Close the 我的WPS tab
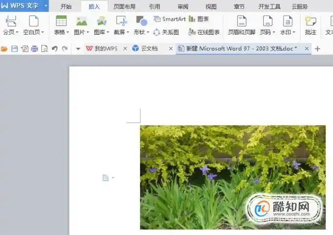 point(125,49)
